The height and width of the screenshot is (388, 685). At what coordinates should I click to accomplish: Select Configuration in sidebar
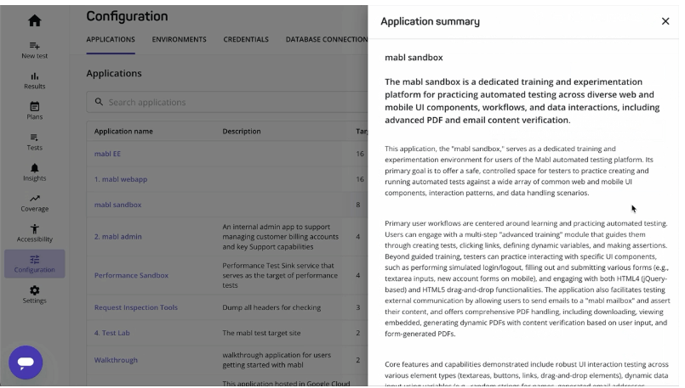click(x=35, y=264)
